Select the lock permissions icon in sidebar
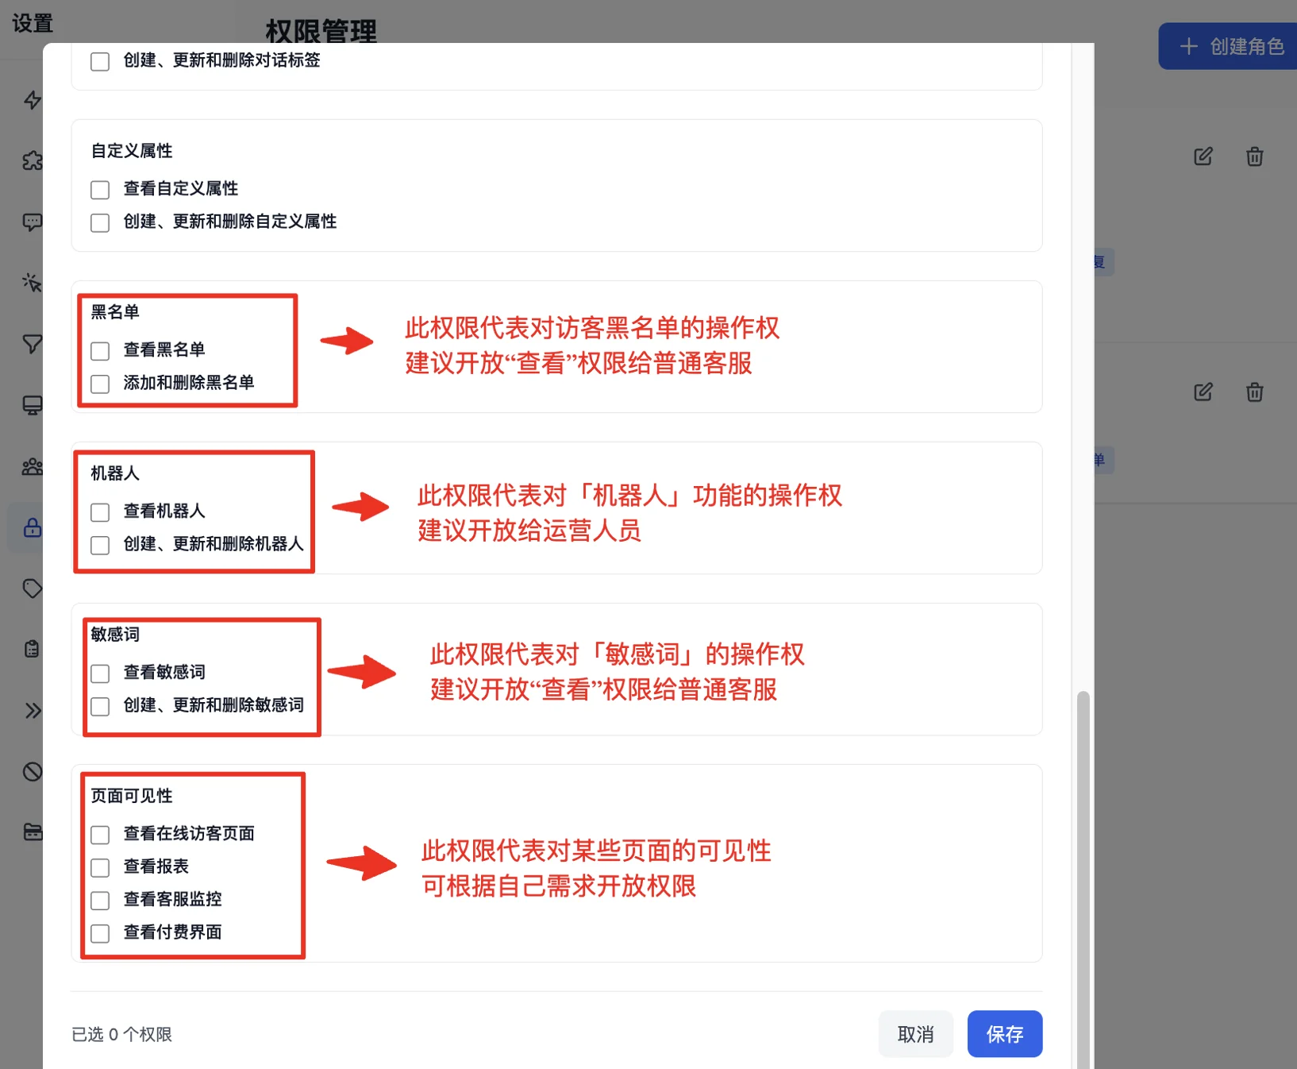The image size is (1297, 1069). click(x=32, y=527)
